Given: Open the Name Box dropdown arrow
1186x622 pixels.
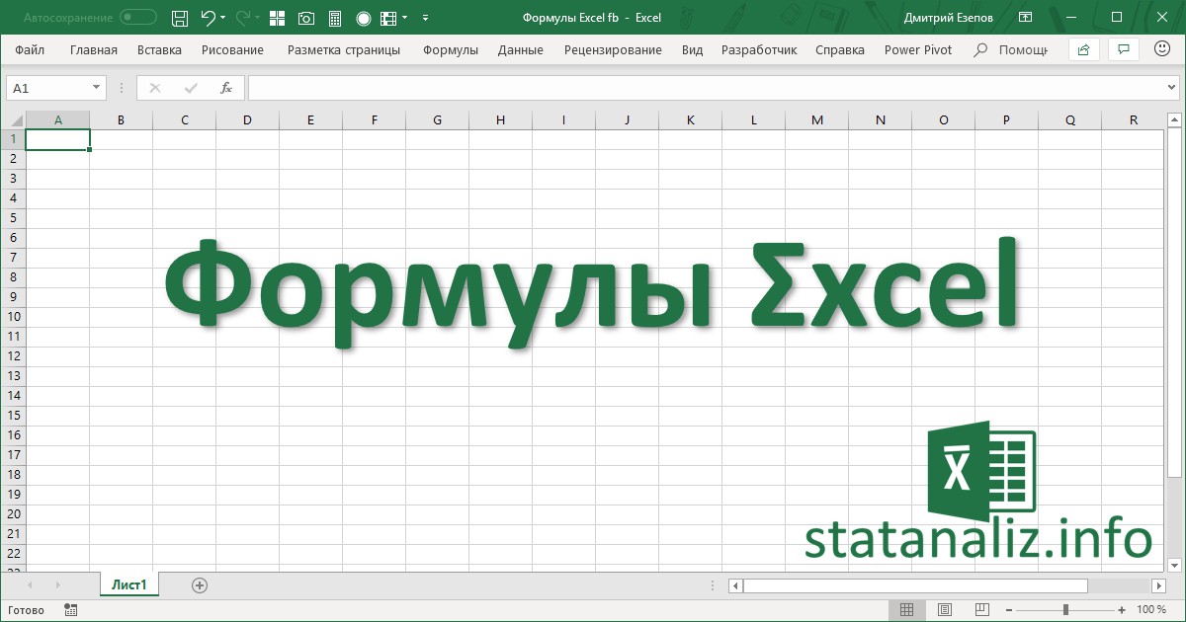Looking at the screenshot, I should [x=96, y=88].
